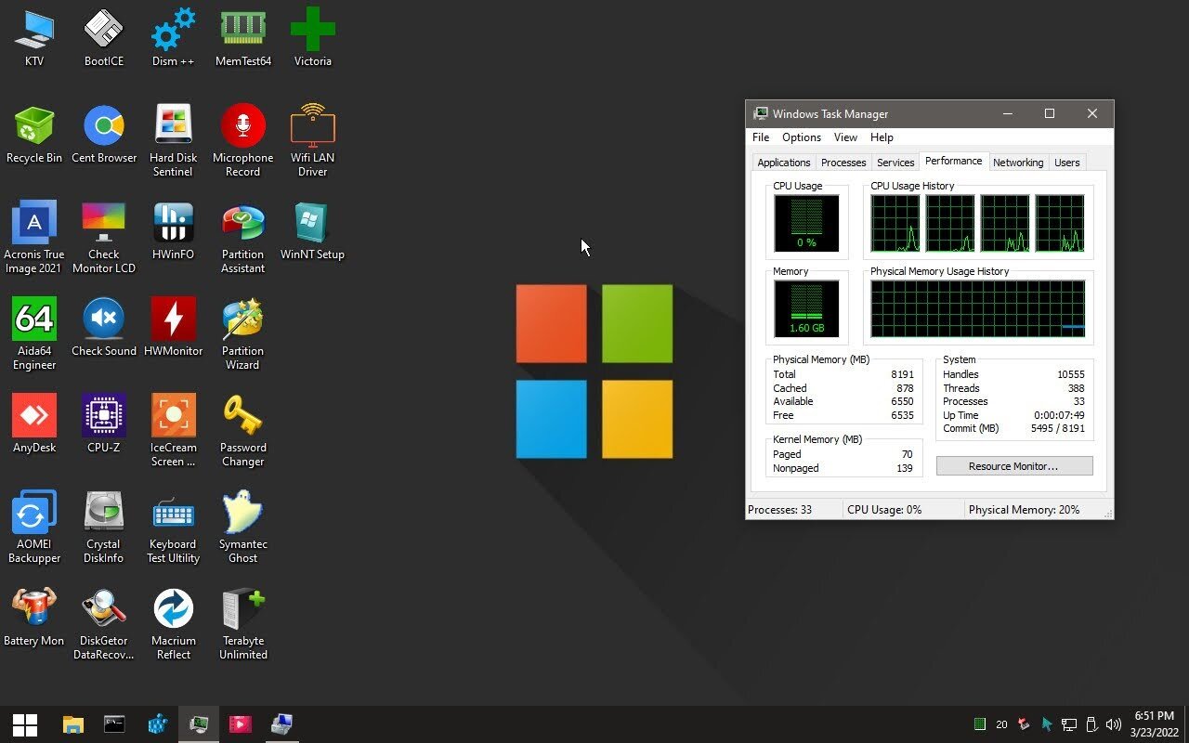Viewport: 1189px width, 743px height.
Task: Click the Task Manager title bar icon
Action: pos(761,113)
